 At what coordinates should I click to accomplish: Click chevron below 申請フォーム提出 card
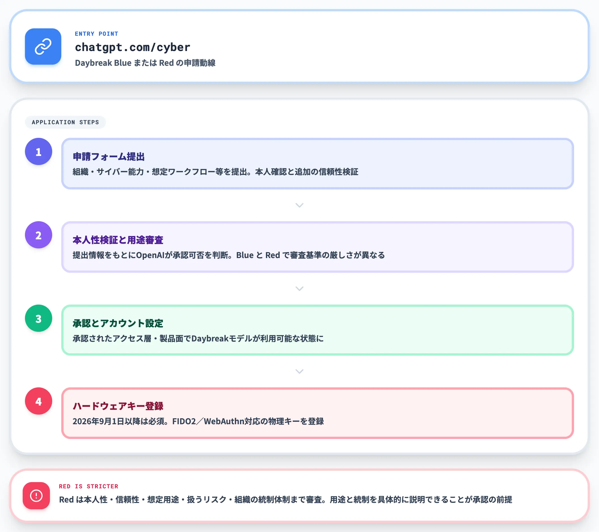coord(299,205)
